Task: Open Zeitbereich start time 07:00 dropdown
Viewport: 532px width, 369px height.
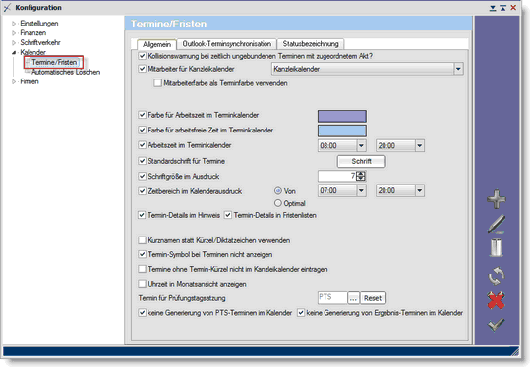Action: point(361,191)
